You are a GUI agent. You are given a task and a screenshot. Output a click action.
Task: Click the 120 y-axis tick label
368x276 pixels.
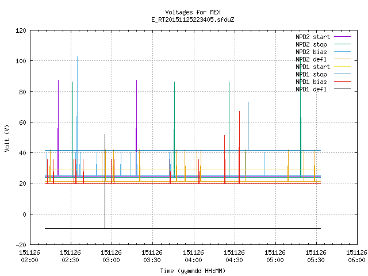click(21, 30)
